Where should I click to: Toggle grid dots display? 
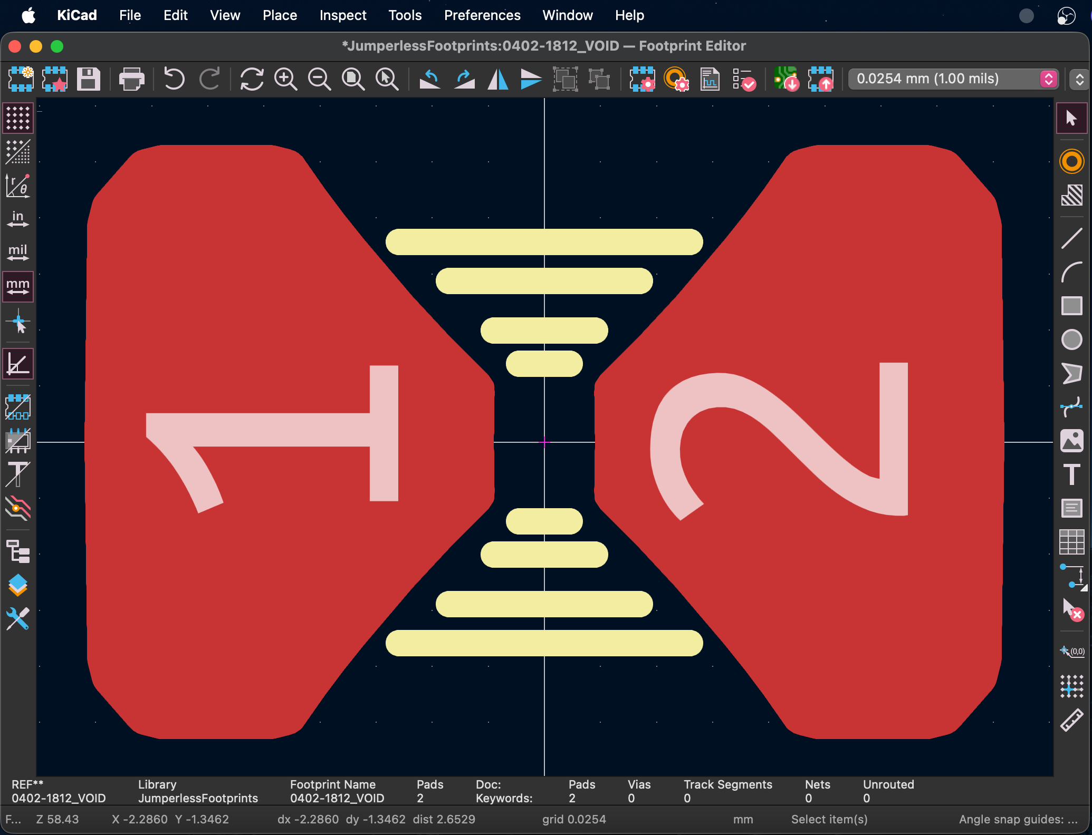(x=18, y=118)
